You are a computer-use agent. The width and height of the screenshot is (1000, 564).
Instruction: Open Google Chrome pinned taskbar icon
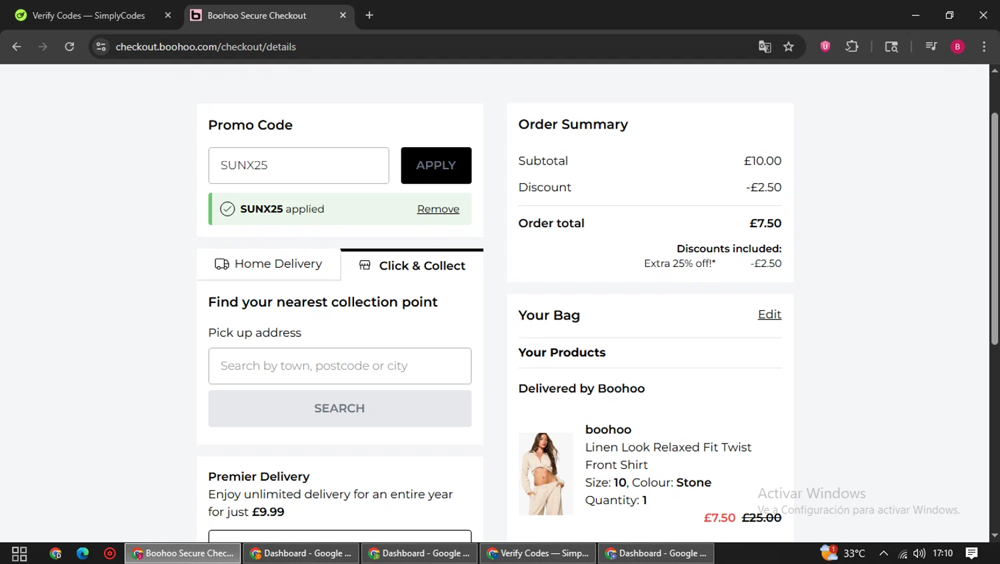point(55,553)
